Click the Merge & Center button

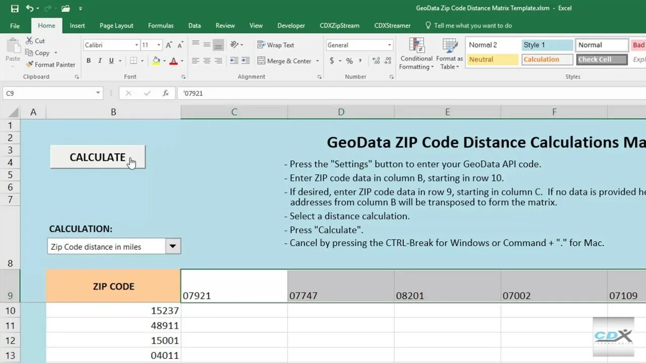(x=285, y=61)
